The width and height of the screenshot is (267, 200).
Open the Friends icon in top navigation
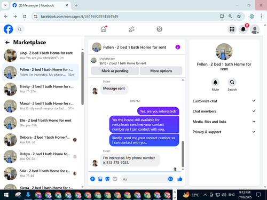point(131,29)
